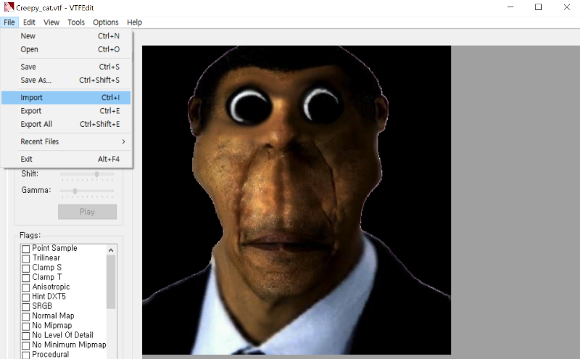The height and width of the screenshot is (359, 580).
Task: Open the Tools menu
Action: 76,22
